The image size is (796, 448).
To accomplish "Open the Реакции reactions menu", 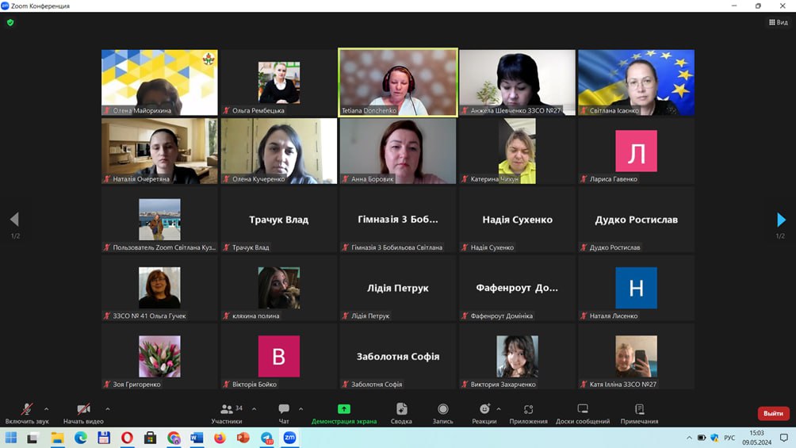I will [x=484, y=412].
